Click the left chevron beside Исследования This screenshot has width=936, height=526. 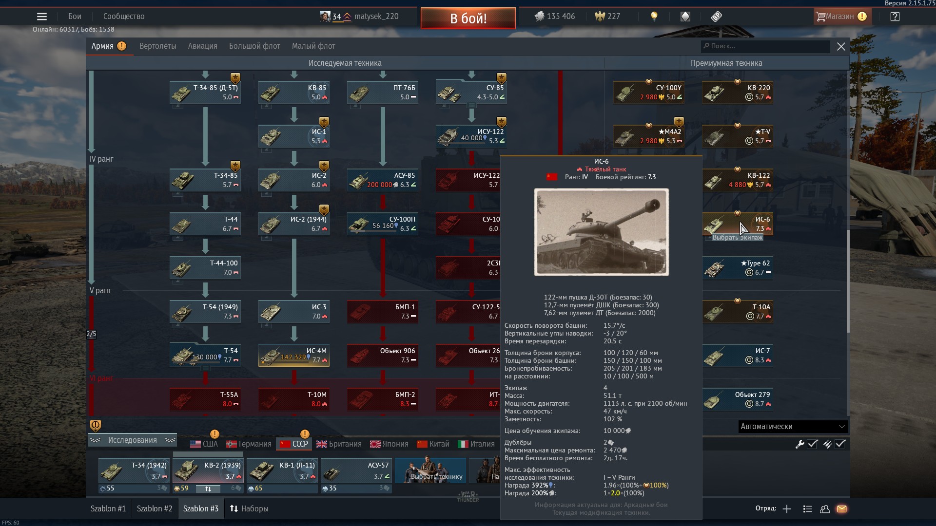pos(96,440)
